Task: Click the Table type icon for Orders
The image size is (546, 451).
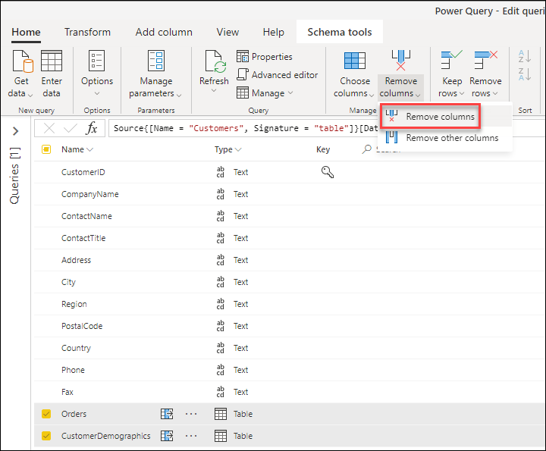Action: point(221,414)
